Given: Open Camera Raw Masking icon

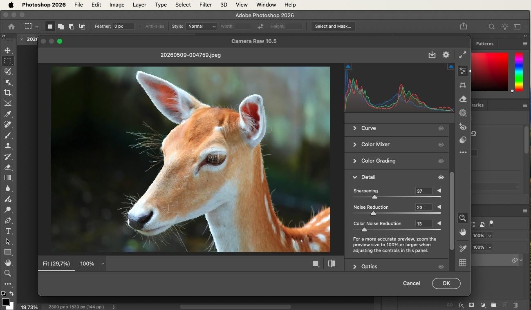Looking at the screenshot, I should tap(463, 113).
